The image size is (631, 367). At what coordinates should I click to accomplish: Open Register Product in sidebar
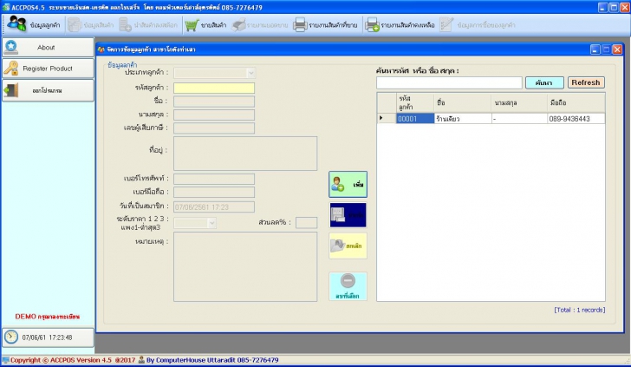[x=48, y=69]
